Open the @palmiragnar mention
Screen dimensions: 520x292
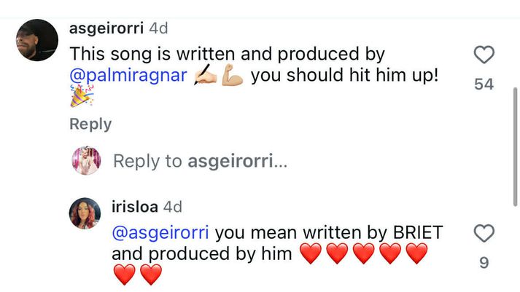pos(128,75)
